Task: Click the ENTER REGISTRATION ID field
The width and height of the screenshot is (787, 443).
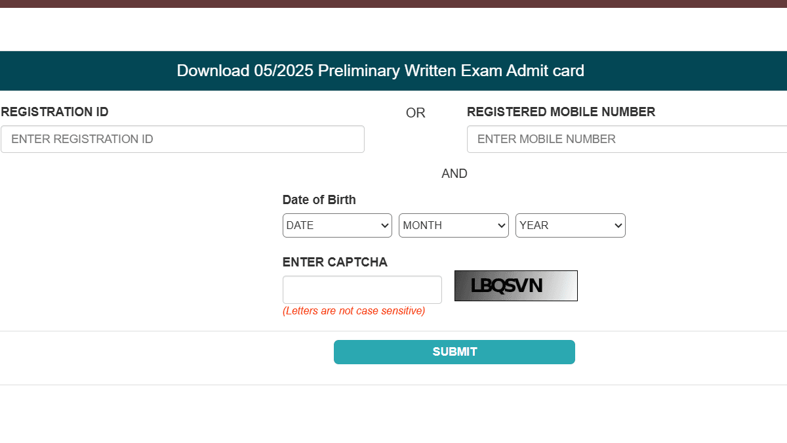Action: pos(182,139)
